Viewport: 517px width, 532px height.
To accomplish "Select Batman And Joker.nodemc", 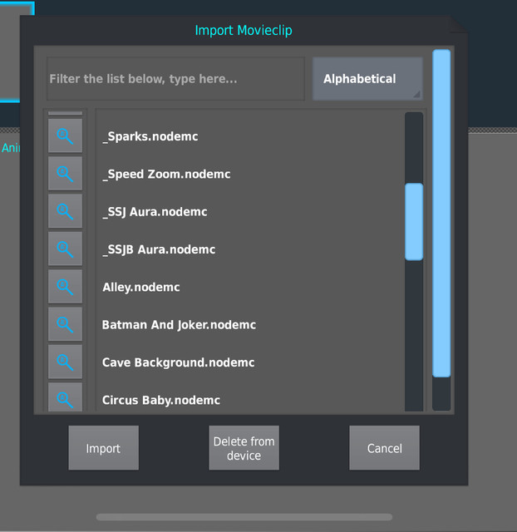I will coord(250,325).
